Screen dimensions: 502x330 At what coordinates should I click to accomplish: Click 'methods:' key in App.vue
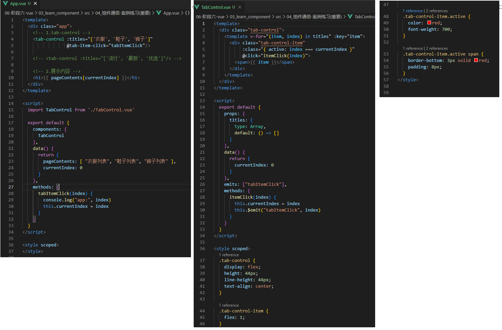(x=43, y=187)
